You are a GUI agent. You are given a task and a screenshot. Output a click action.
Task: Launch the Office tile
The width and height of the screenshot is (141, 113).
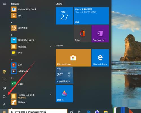pyautogui.click(x=82, y=34)
